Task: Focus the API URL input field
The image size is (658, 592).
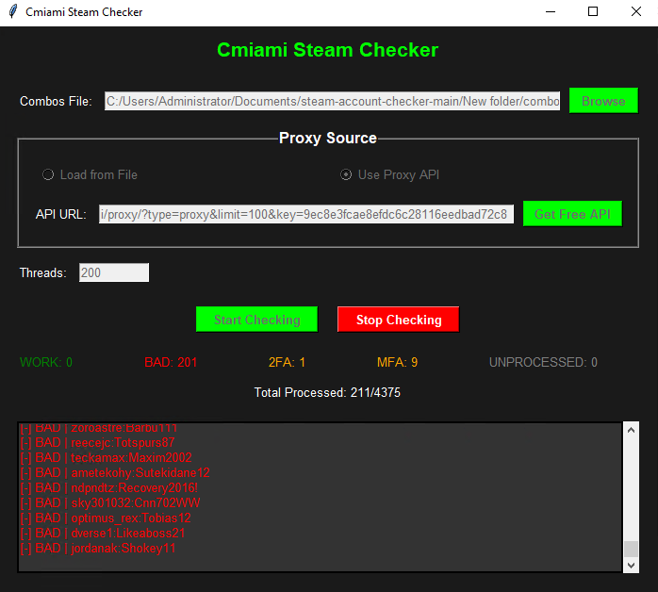Action: pos(306,214)
